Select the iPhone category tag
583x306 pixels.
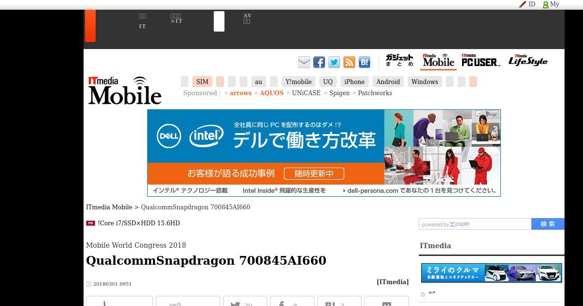click(355, 82)
